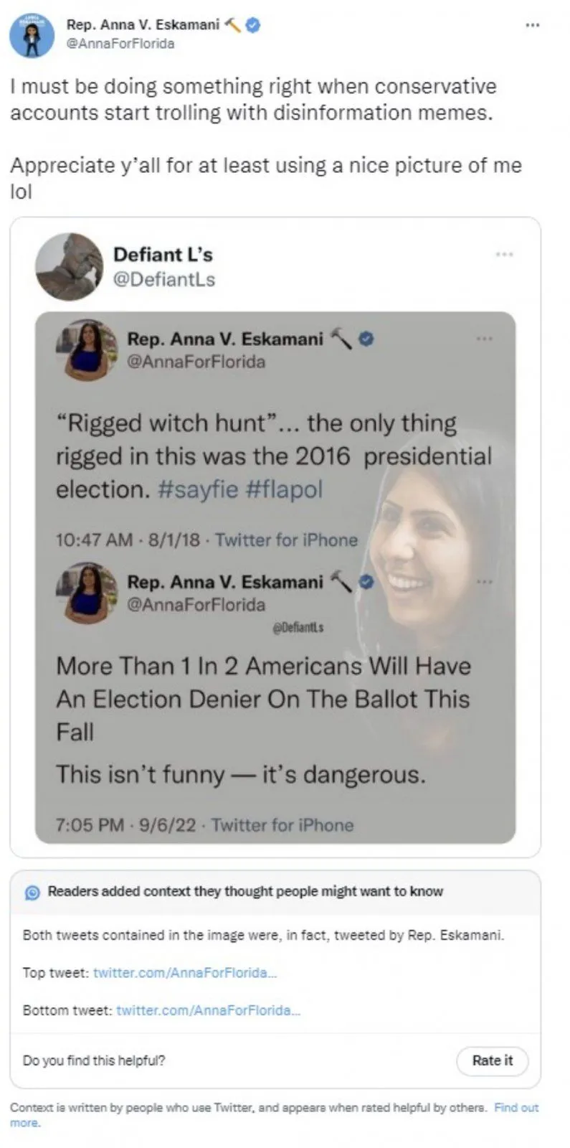Click the @DefiantLs handle in quoted tweet
The width and height of the screenshot is (570, 1148).
164,279
